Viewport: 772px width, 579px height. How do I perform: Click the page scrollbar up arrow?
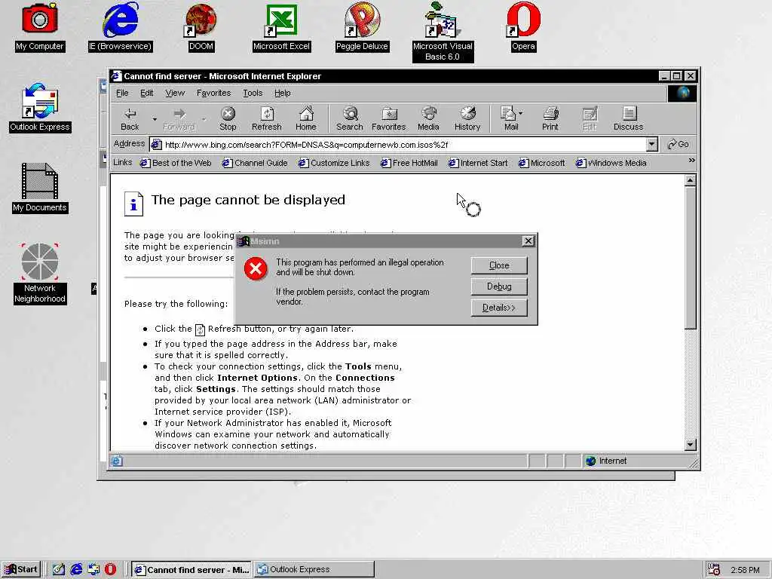691,180
